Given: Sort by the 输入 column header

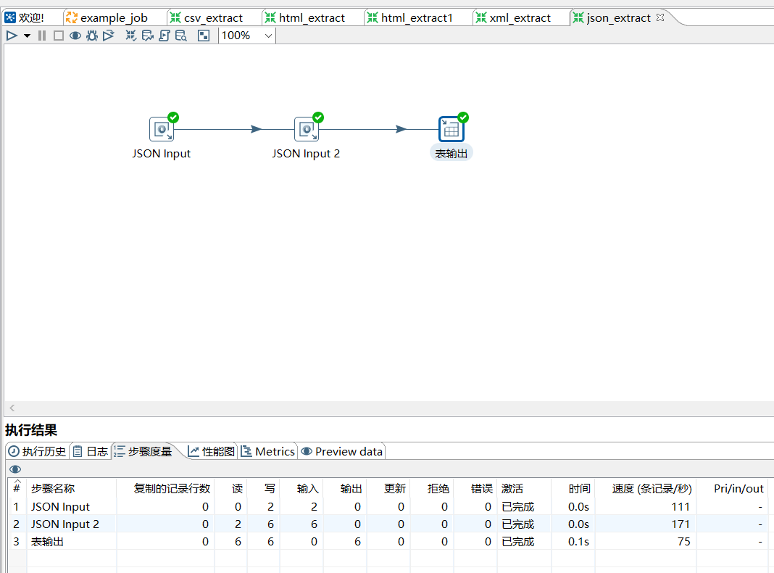Looking at the screenshot, I should pyautogui.click(x=301, y=489).
